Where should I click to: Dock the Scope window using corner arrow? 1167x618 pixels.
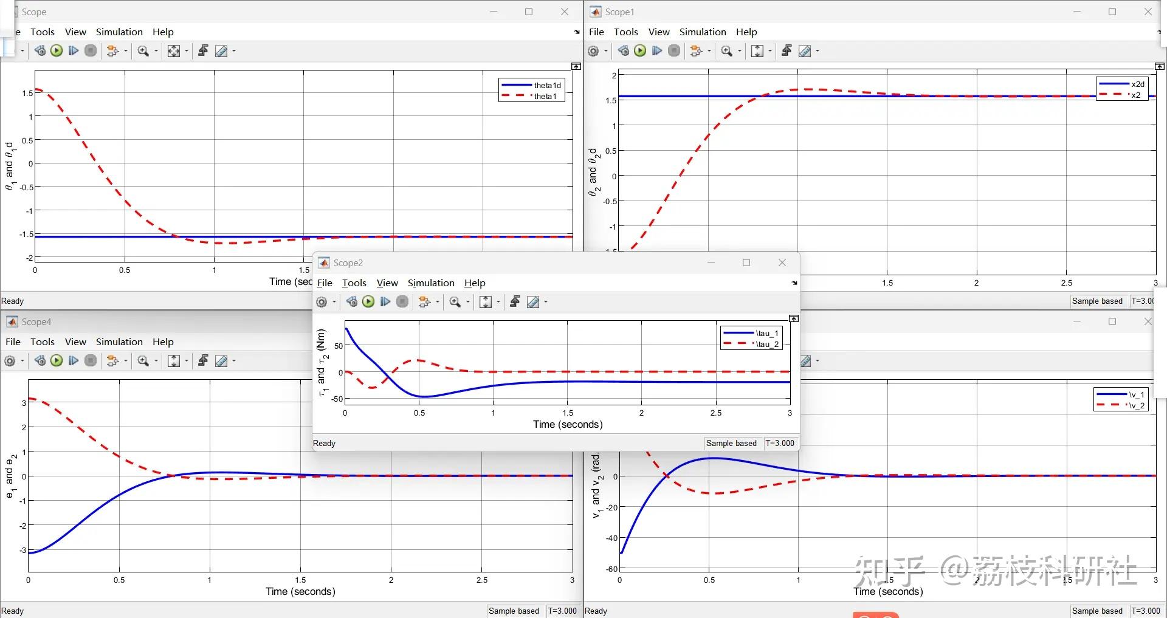click(577, 32)
